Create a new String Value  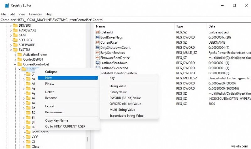point(129,86)
